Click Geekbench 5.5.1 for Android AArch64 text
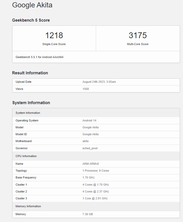This screenshot has height=222, width=183. tap(39, 57)
